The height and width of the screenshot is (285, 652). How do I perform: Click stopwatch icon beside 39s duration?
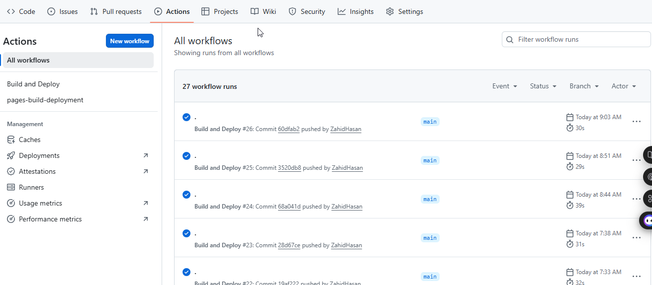(570, 206)
